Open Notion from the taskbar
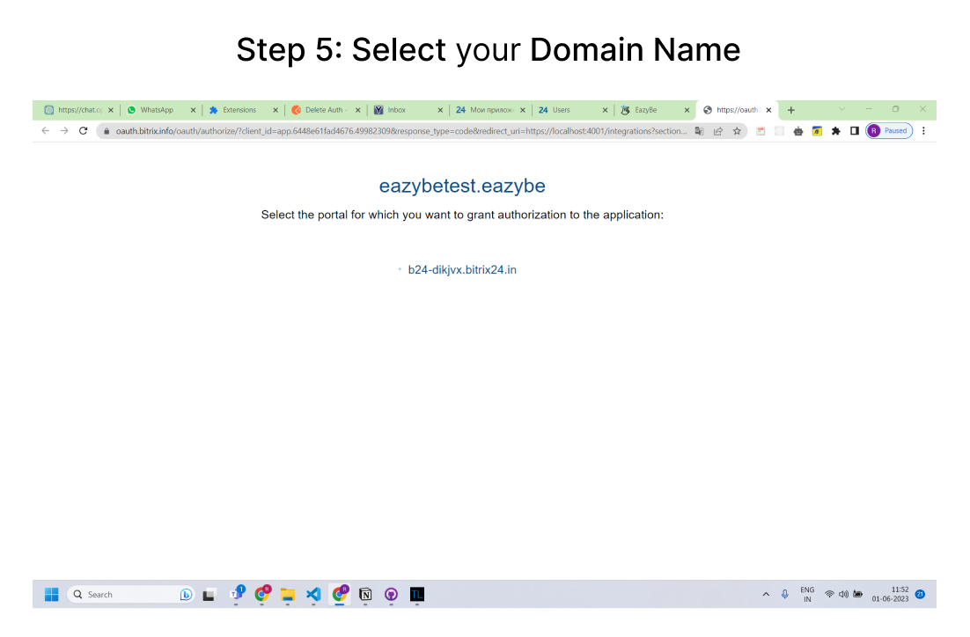The width and height of the screenshot is (970, 637). pyautogui.click(x=365, y=594)
